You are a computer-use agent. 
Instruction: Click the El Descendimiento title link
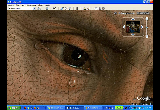(x=126, y=13)
